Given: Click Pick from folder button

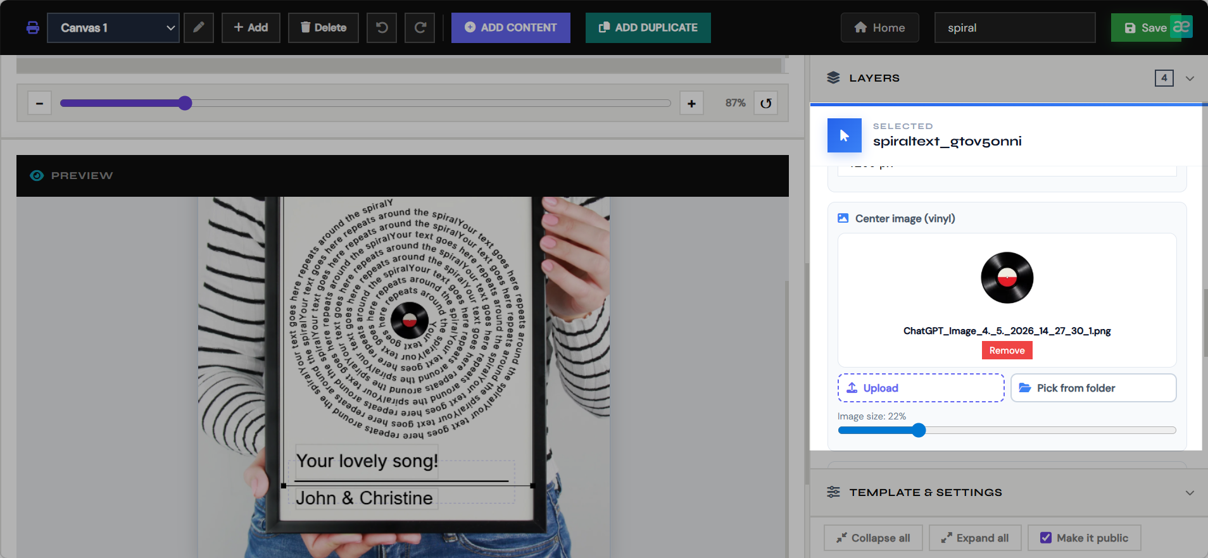Looking at the screenshot, I should pyautogui.click(x=1093, y=388).
